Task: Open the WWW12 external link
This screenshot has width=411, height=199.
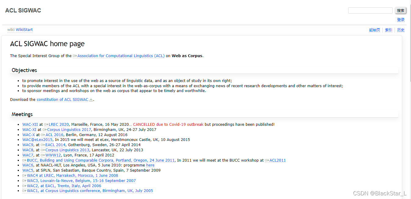Action: [x=53, y=155]
